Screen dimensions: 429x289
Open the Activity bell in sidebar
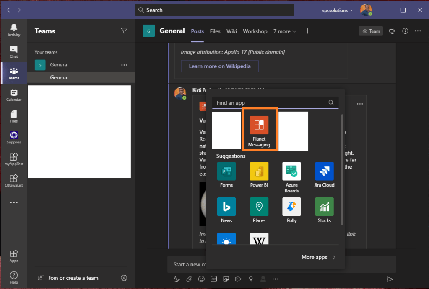pyautogui.click(x=14, y=30)
